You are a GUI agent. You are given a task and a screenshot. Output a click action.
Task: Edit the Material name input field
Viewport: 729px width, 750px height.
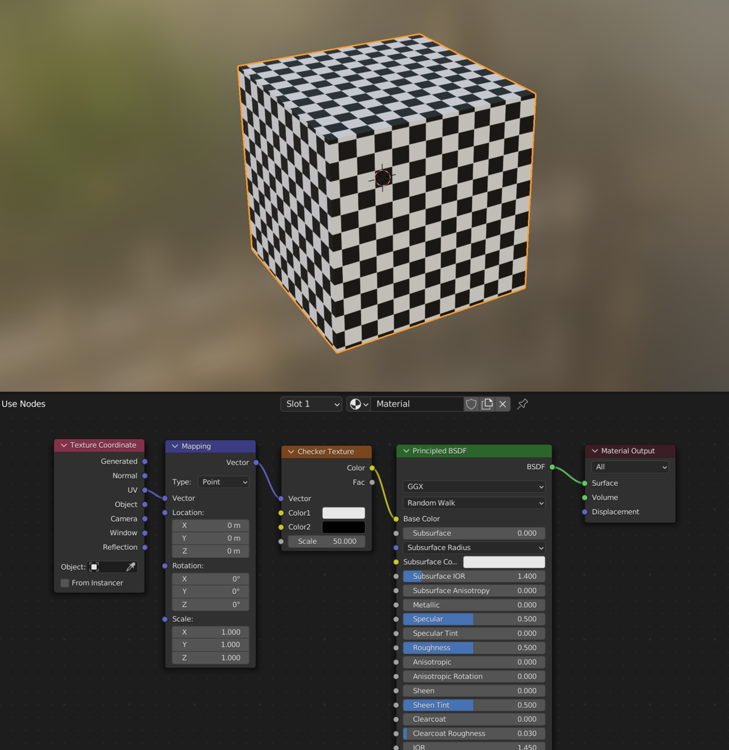(417, 404)
